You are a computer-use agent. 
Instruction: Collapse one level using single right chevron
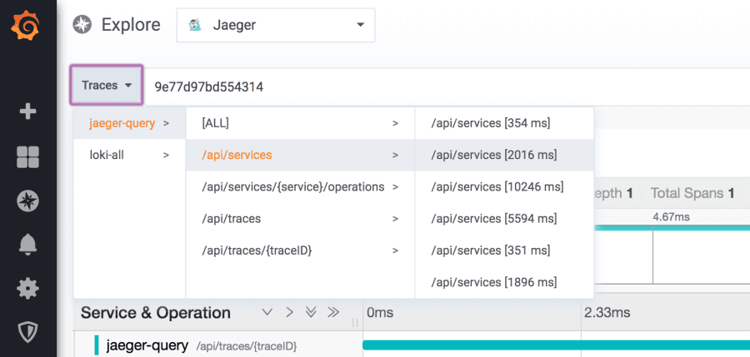289,313
